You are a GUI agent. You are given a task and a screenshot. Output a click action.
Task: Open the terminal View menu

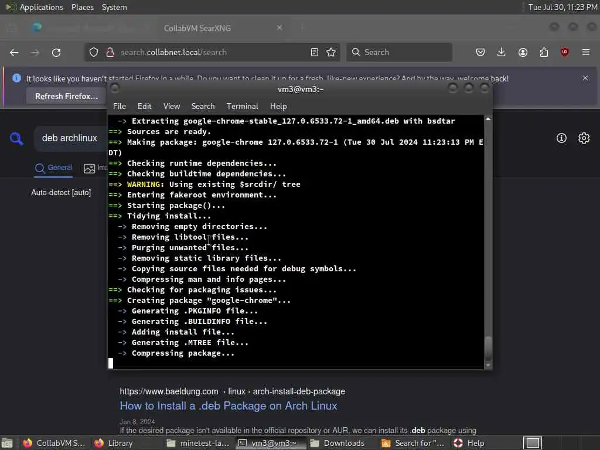click(x=172, y=107)
